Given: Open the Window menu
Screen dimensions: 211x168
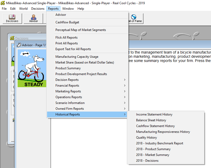Looking at the screenshot, I should [x=68, y=9].
